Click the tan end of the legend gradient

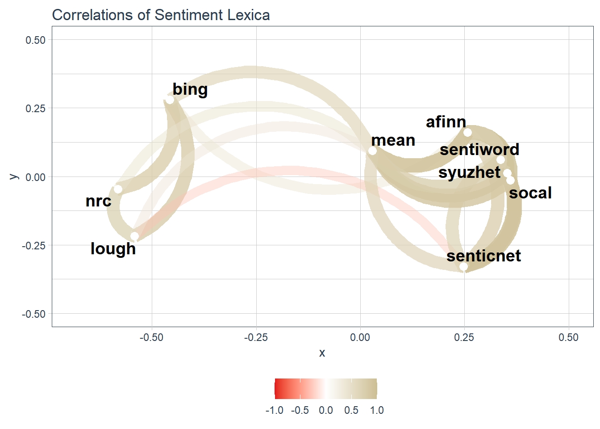tap(374, 388)
